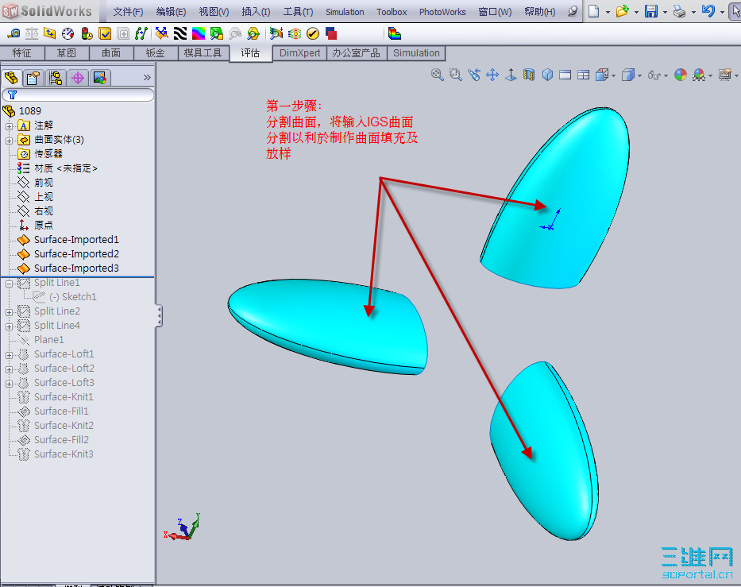
Task: Collapse the Split Line1 node
Action: click(x=9, y=284)
